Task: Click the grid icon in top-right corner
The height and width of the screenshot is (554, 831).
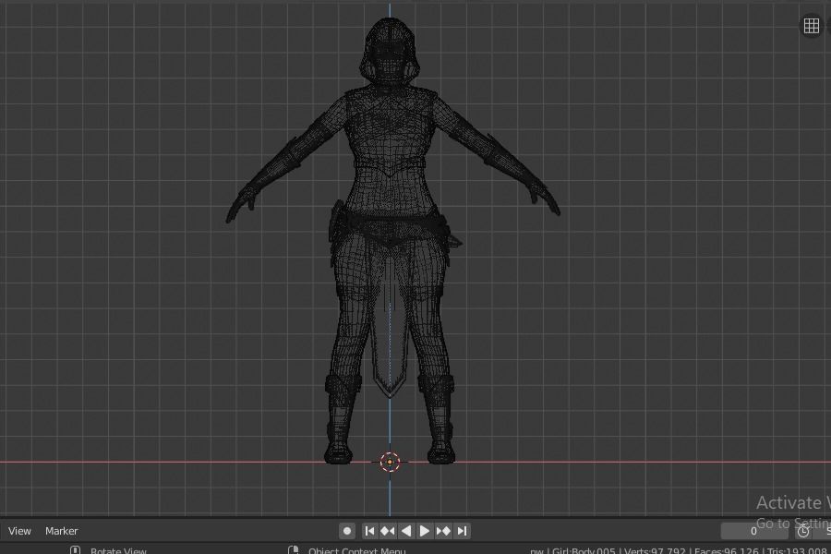Action: (812, 25)
